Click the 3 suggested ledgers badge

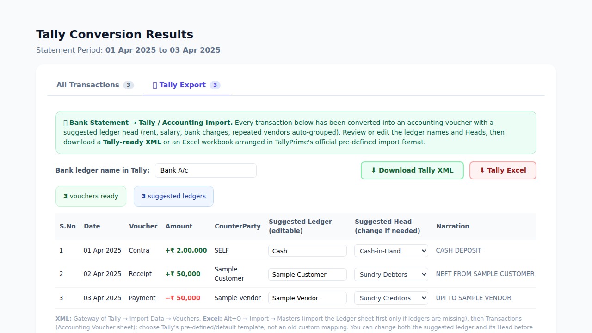click(173, 196)
